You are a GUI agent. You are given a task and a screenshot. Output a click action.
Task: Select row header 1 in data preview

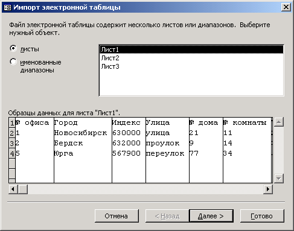point(12,122)
